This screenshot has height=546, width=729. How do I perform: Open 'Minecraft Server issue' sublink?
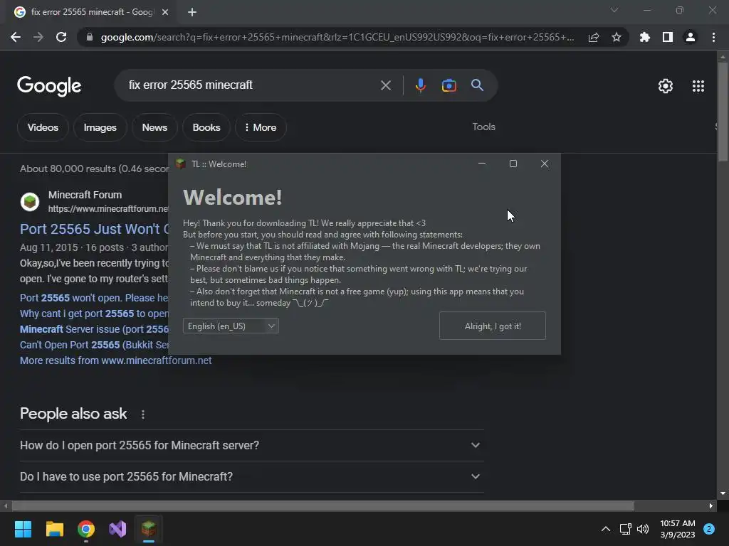coord(95,329)
